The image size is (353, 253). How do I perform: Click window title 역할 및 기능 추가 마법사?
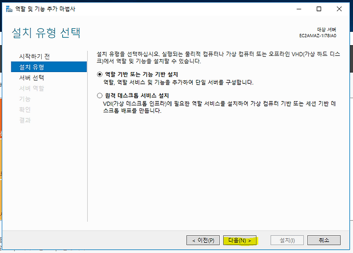pyautogui.click(x=45, y=9)
